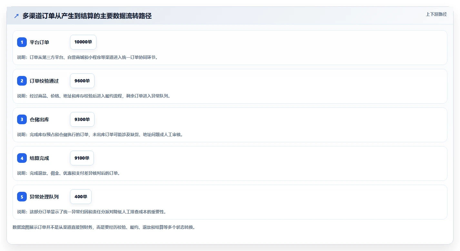Click step badge 4 for 结算完成
Screen dimensions: 460x251
click(22, 158)
